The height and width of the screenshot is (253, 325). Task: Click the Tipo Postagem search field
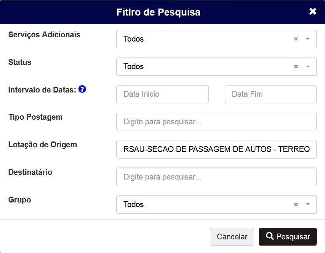point(216,122)
